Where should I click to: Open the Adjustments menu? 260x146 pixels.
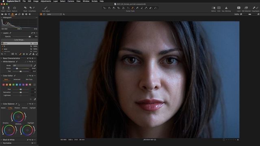pos(46,1)
